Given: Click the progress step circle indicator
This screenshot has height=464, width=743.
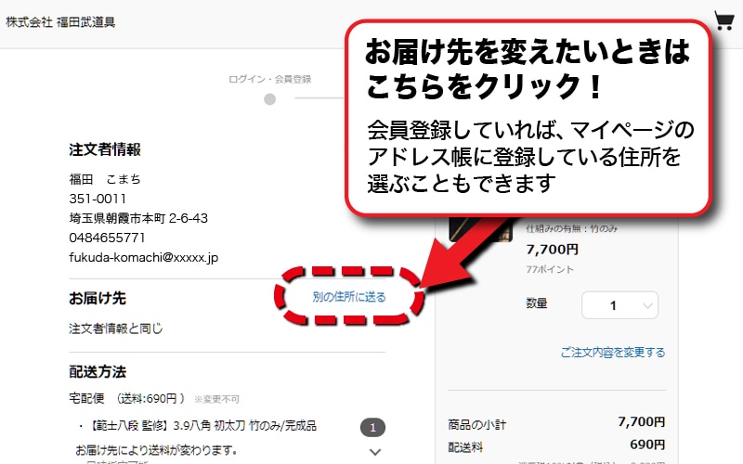Looking at the screenshot, I should point(271,97).
